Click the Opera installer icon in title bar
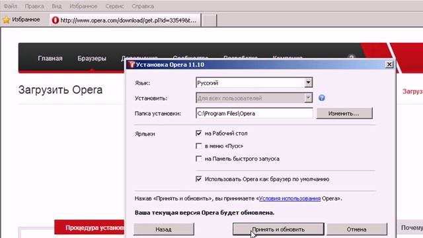This screenshot has height=238, width=423. click(x=132, y=65)
